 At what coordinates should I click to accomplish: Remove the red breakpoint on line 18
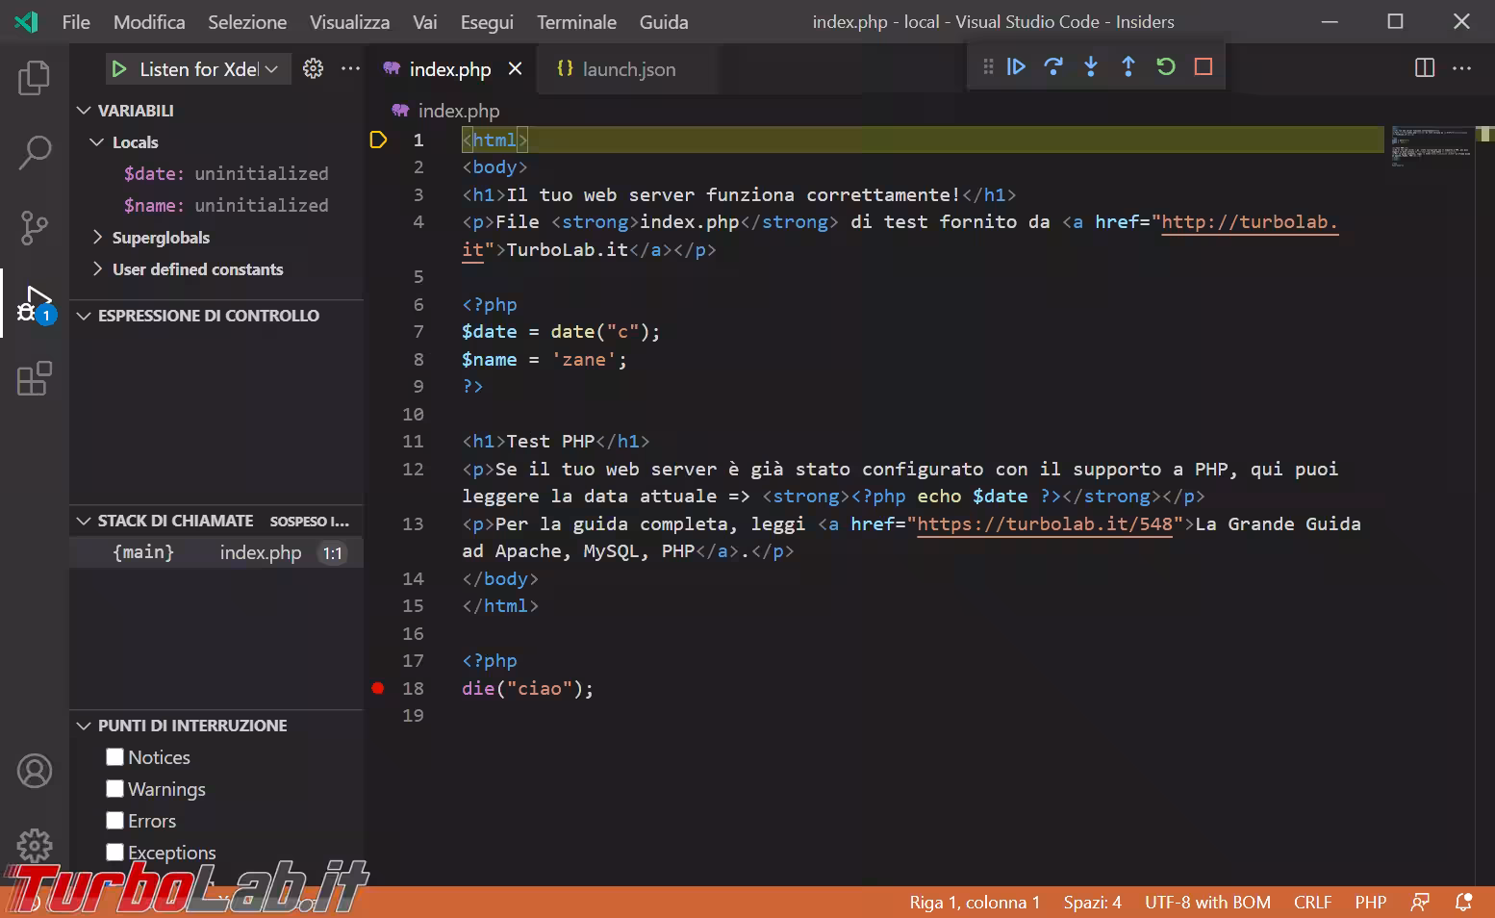point(378,688)
